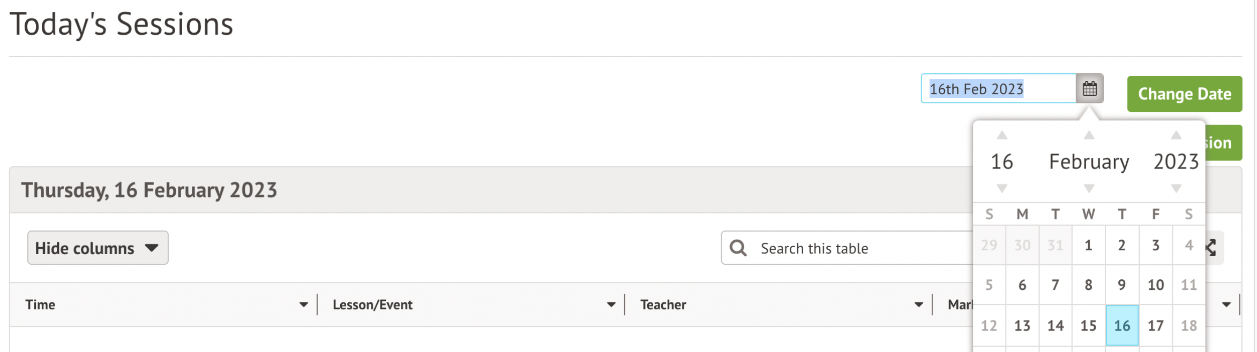Increase day with up arrow above 16
Image resolution: width=1257 pixels, height=352 pixels.
click(1001, 135)
